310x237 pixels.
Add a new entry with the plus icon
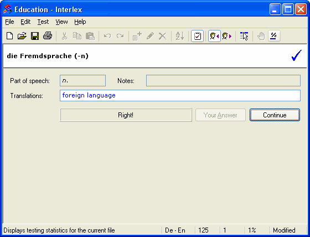click(x=137, y=36)
